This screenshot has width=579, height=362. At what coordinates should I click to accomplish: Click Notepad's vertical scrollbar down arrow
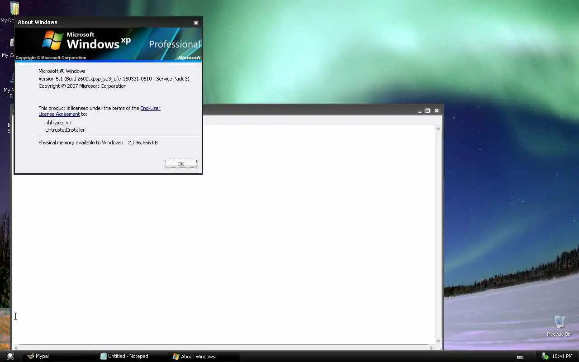(438, 341)
